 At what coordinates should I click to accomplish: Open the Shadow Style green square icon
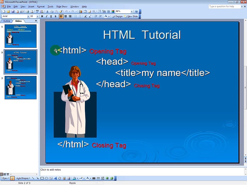107,178
